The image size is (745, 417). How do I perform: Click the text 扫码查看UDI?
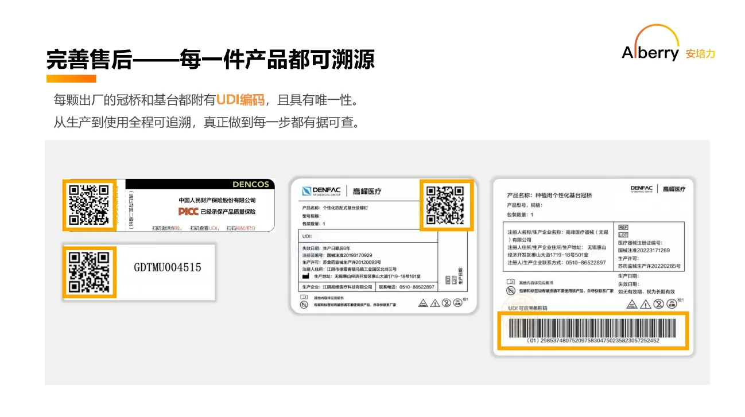click(205, 228)
